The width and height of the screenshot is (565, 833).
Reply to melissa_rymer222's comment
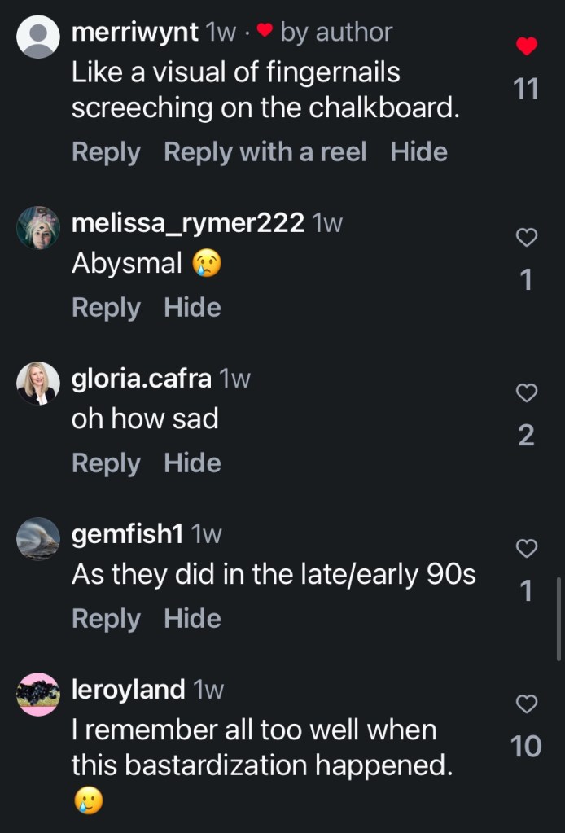coord(106,308)
